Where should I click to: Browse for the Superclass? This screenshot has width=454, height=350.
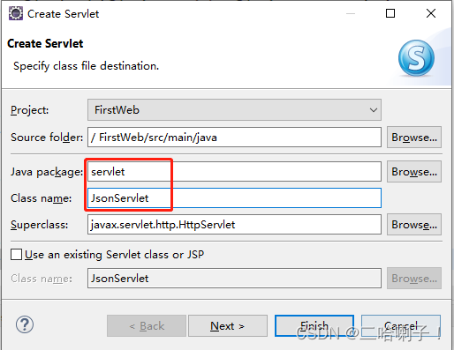click(x=414, y=225)
